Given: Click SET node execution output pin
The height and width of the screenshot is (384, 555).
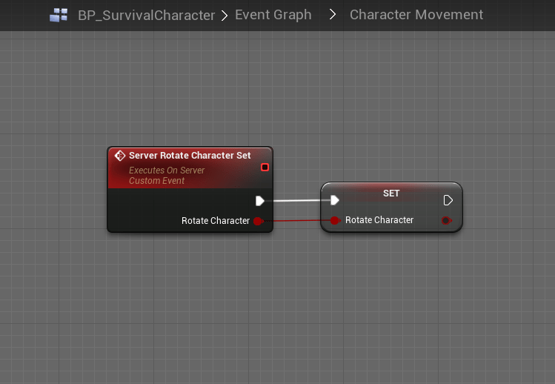Looking at the screenshot, I should tap(448, 200).
